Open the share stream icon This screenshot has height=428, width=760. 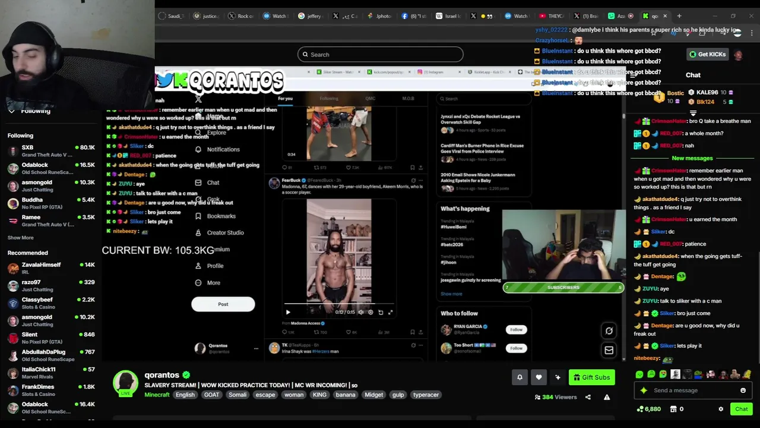click(x=588, y=397)
